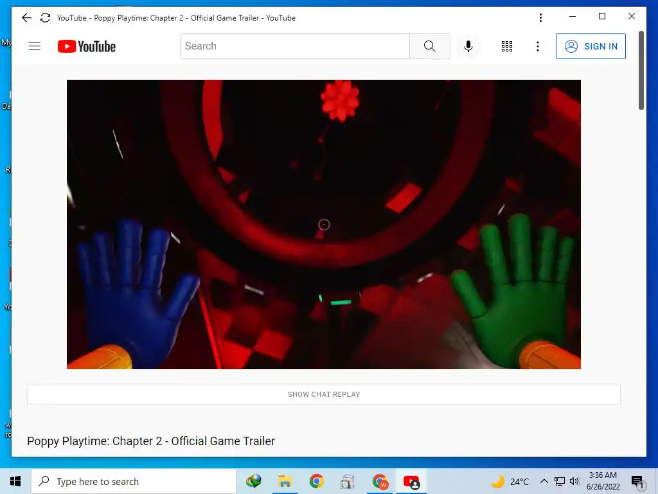This screenshot has width=658, height=494.
Task: Show the chat replay
Action: [324, 394]
